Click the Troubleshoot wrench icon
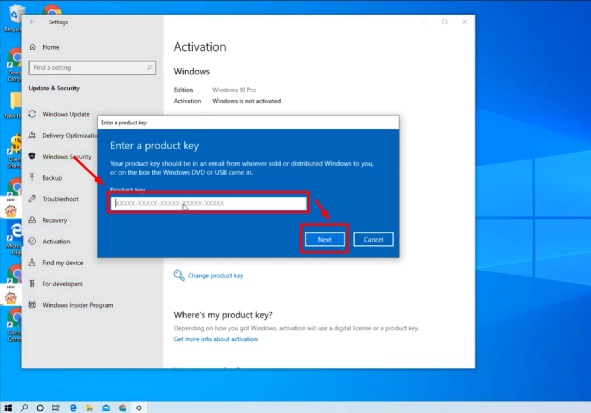Image resolution: width=591 pixels, height=413 pixels. coord(32,199)
